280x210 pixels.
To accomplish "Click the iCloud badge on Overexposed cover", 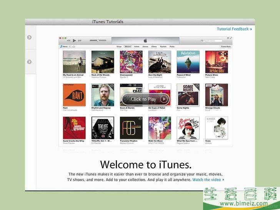I will (x=140, y=52).
